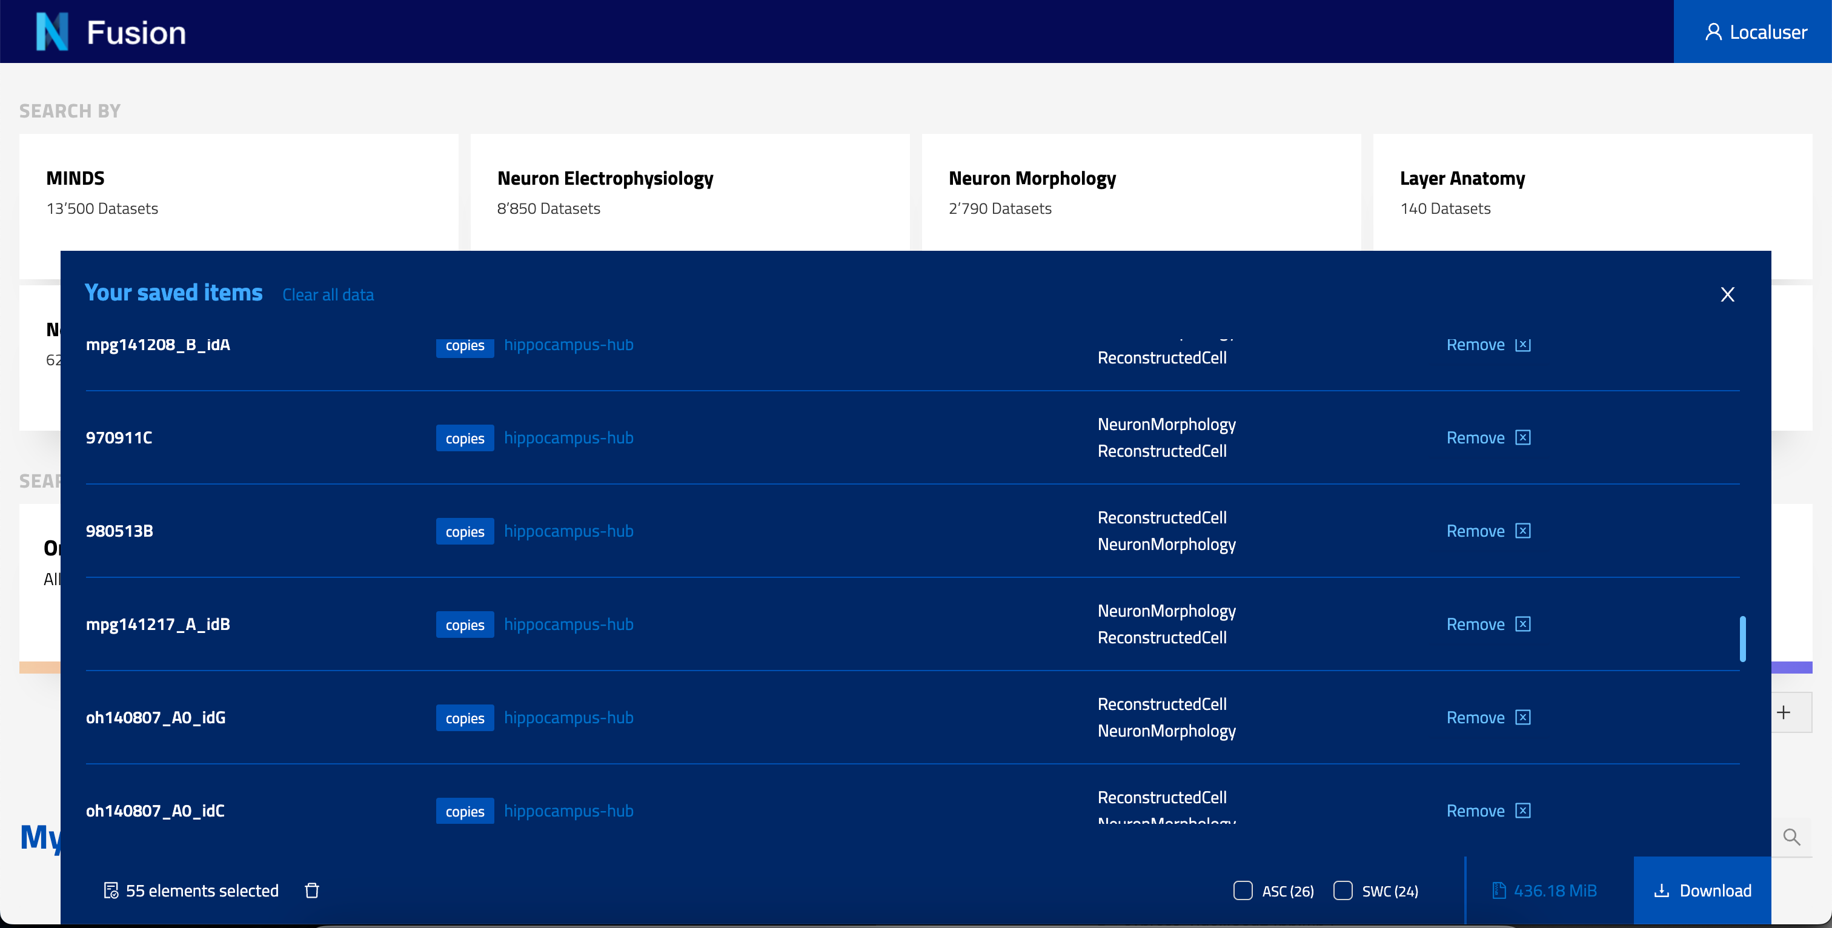Click the search magnifier icon
The width and height of the screenshot is (1832, 928).
tap(1791, 837)
